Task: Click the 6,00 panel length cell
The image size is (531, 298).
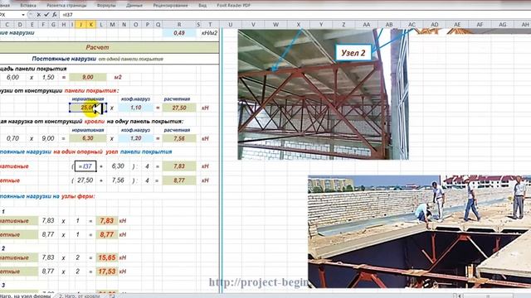Action: pos(13,77)
